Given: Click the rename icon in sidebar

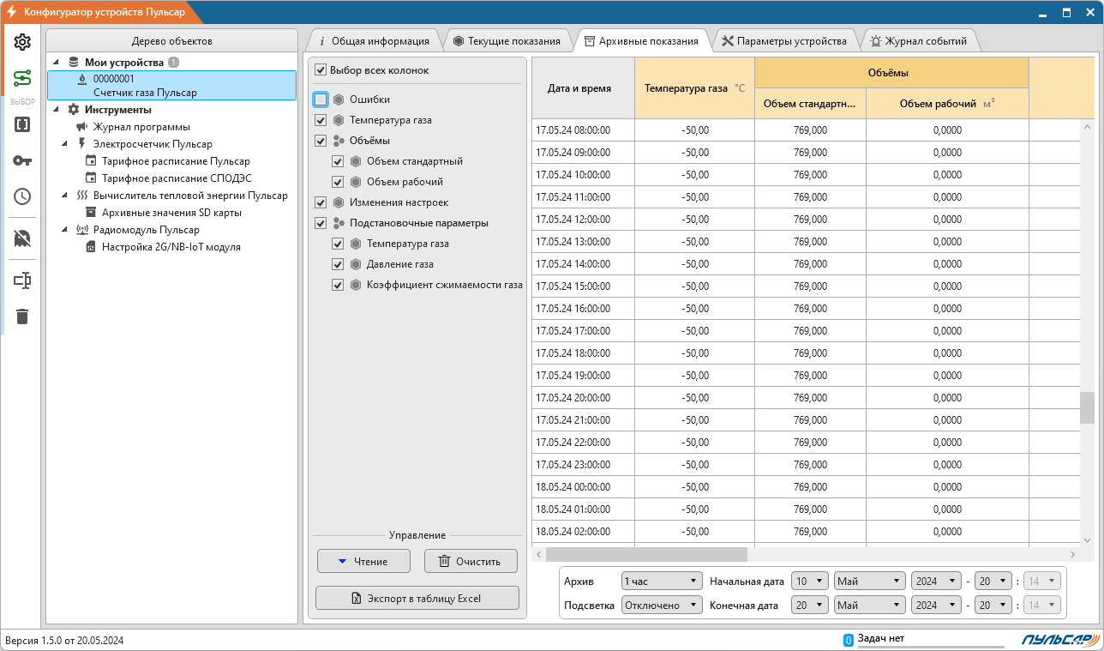Looking at the screenshot, I should [22, 280].
